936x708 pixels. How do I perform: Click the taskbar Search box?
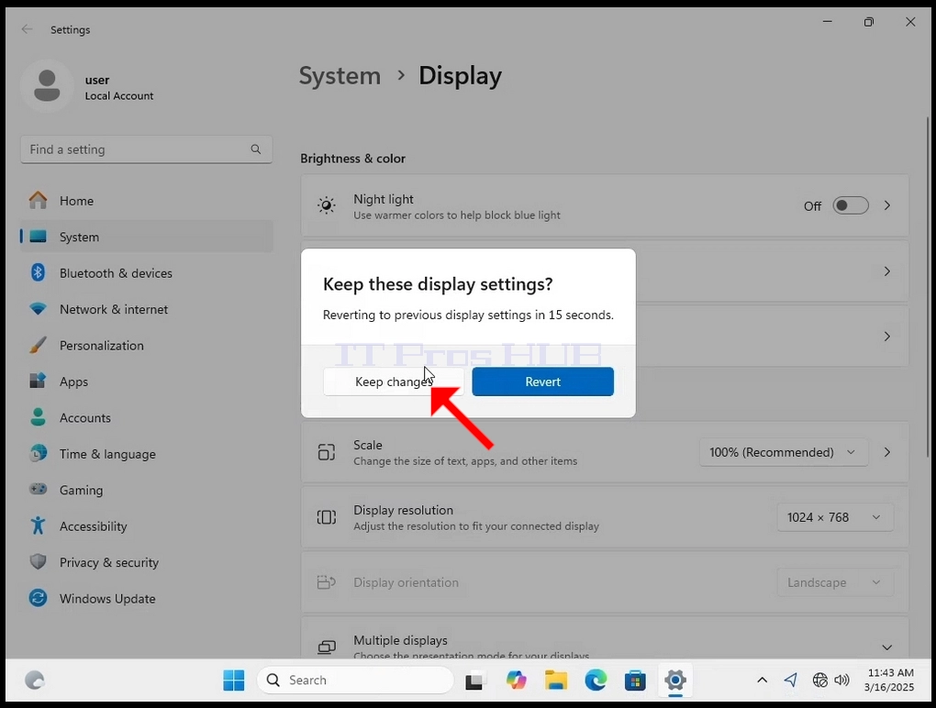[x=356, y=680]
